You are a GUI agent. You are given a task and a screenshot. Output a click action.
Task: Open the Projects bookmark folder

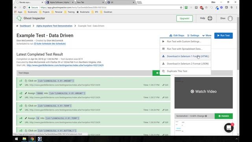(44, 12)
